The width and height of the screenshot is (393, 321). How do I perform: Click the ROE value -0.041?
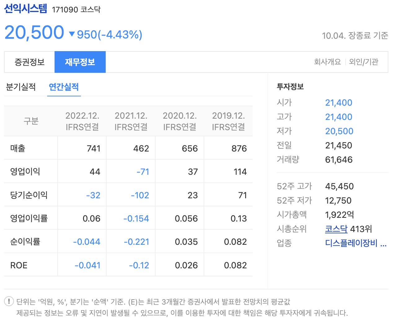[x=88, y=266]
